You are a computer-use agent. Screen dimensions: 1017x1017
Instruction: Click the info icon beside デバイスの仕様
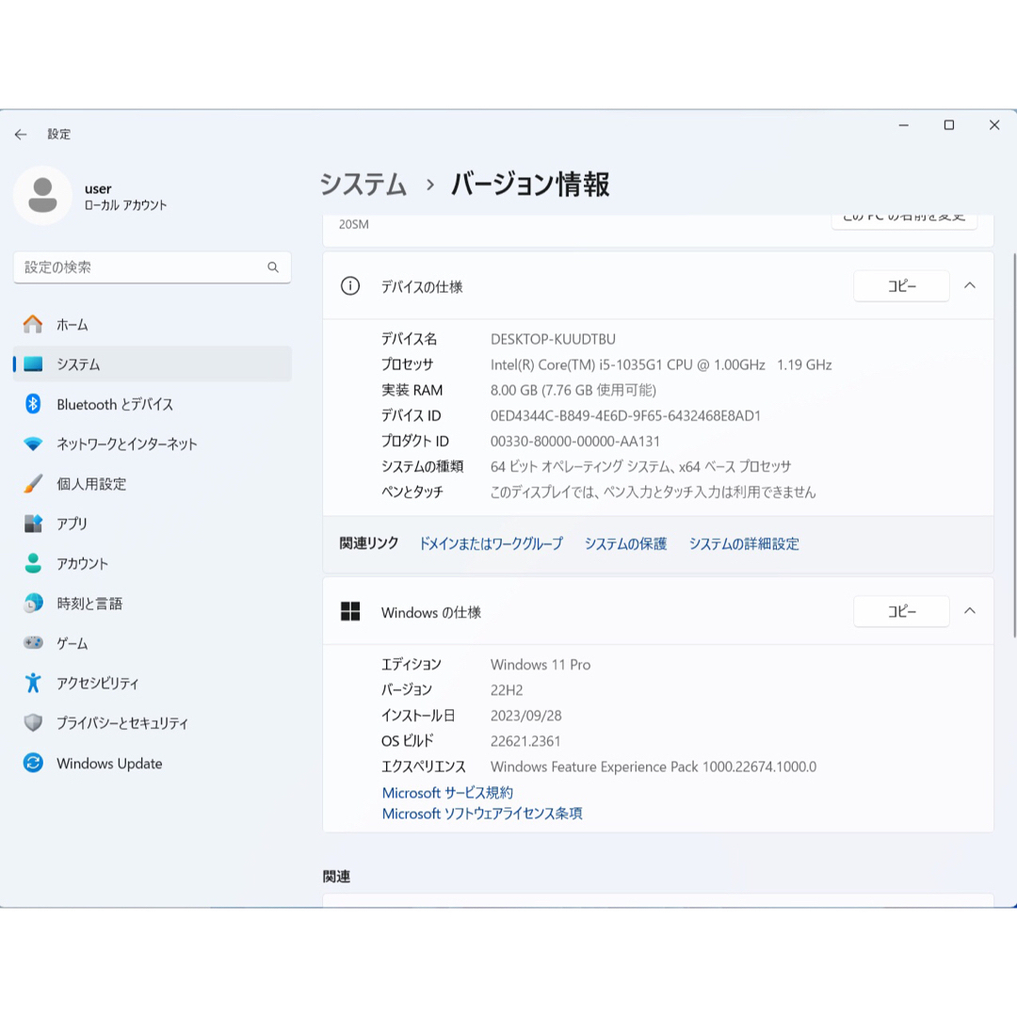point(350,286)
